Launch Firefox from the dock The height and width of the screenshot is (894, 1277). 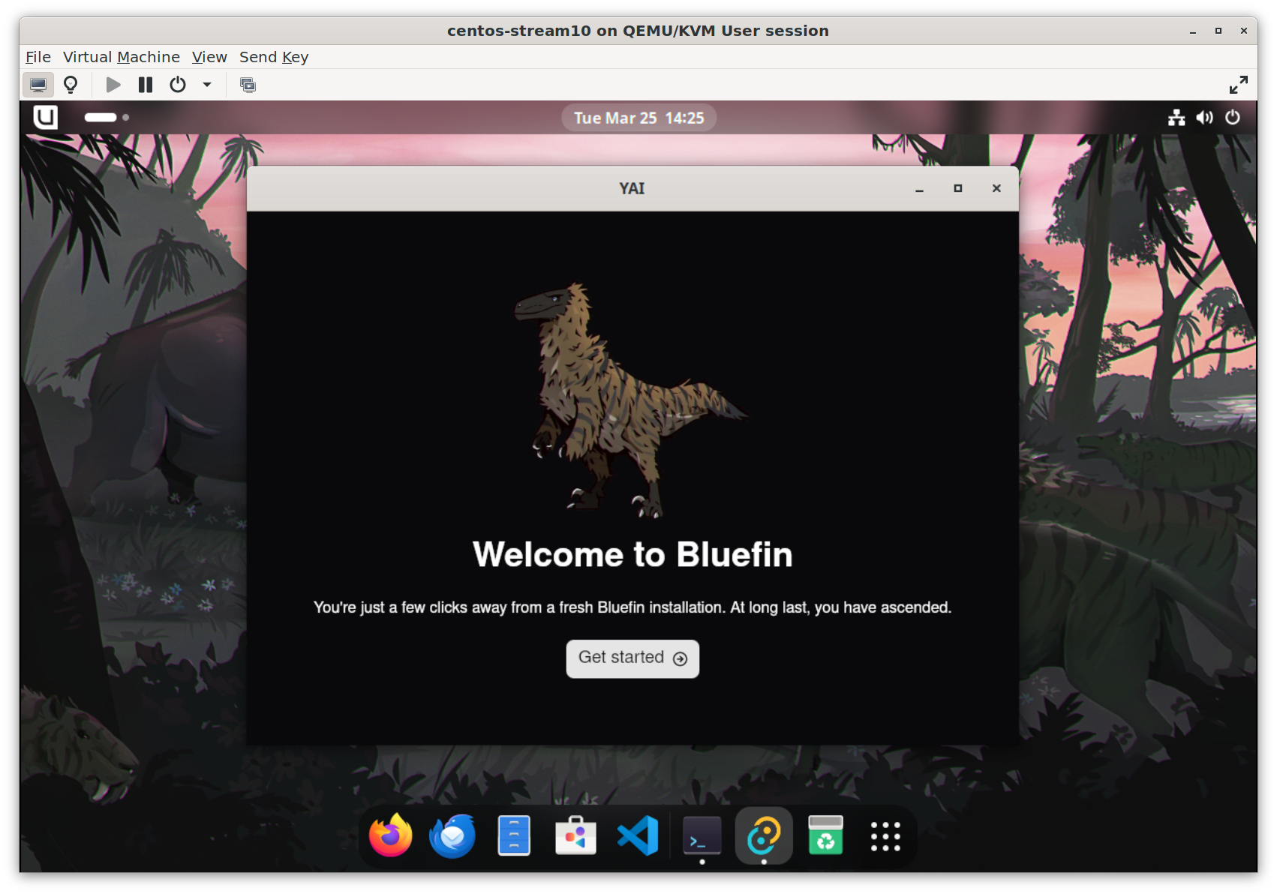click(x=391, y=835)
